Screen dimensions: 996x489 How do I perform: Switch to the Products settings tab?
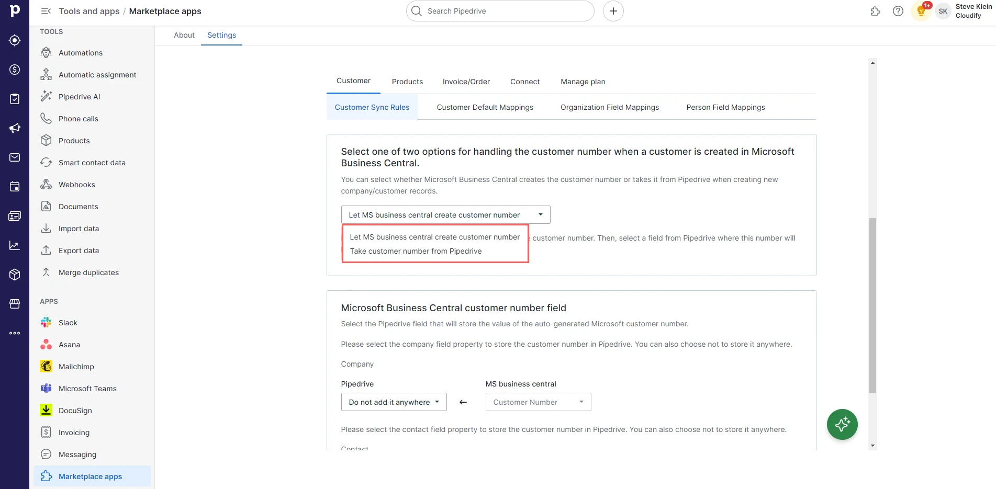[408, 82]
